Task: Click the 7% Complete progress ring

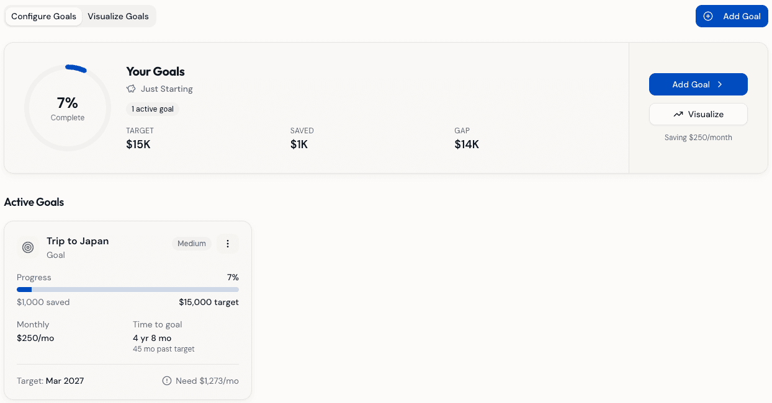Action: point(67,107)
